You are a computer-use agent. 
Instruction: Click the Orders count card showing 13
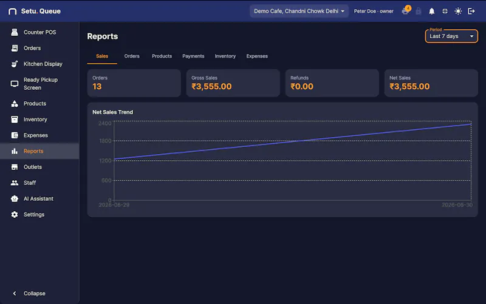tap(134, 83)
